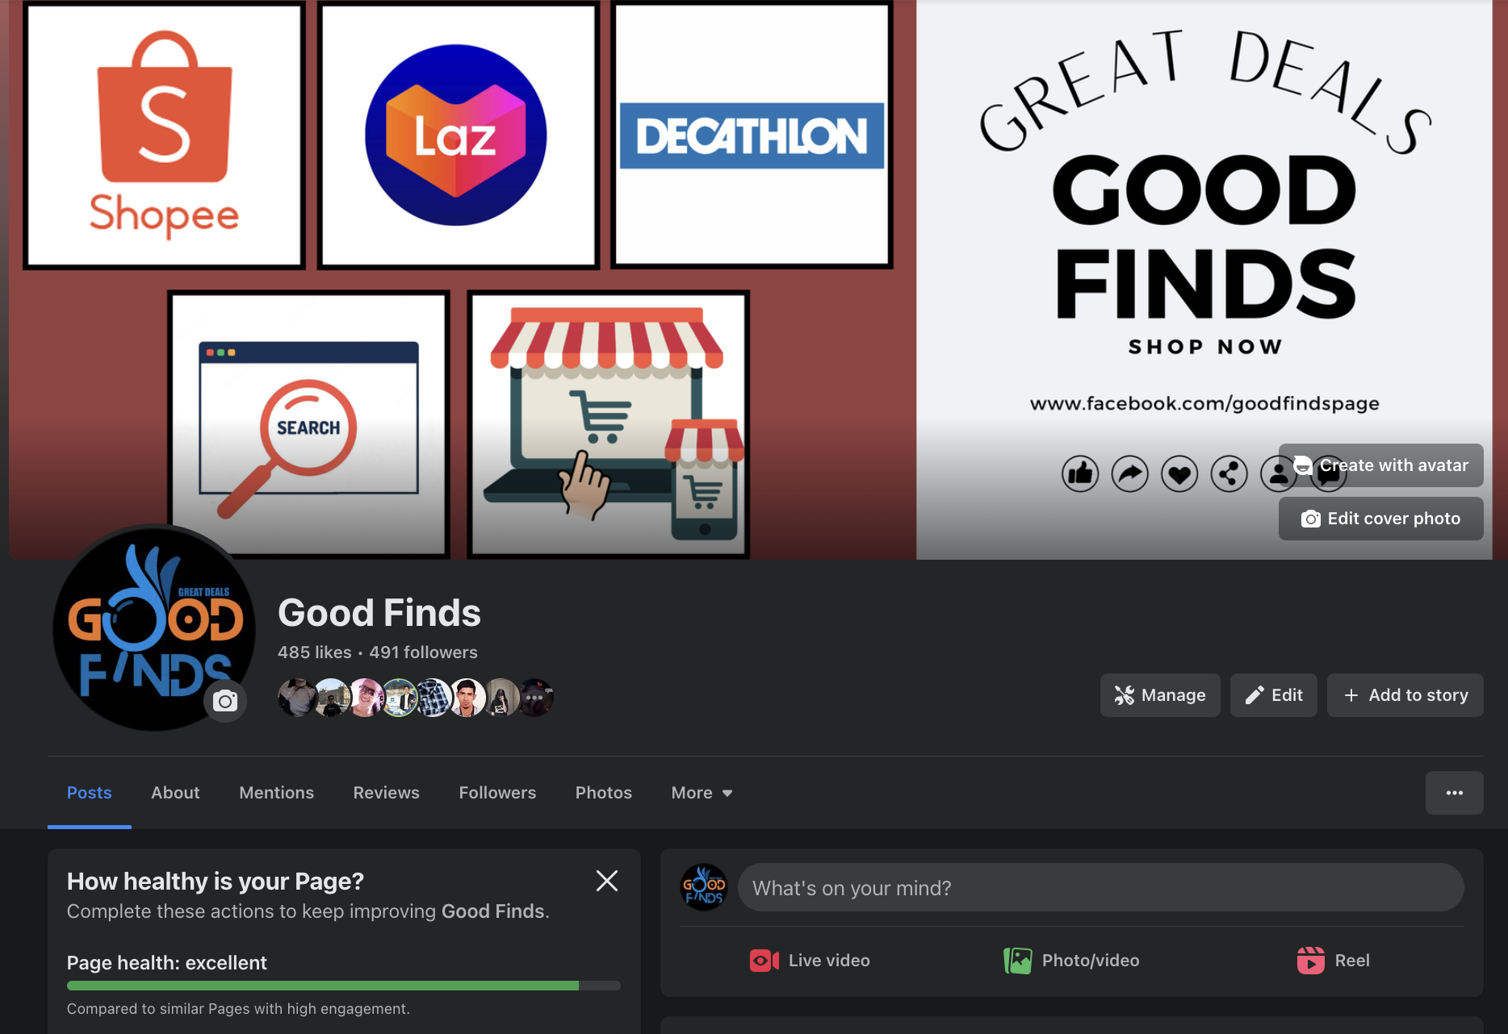Click the 'How healthy is your Page?' heading
This screenshot has width=1508, height=1034.
point(216,882)
